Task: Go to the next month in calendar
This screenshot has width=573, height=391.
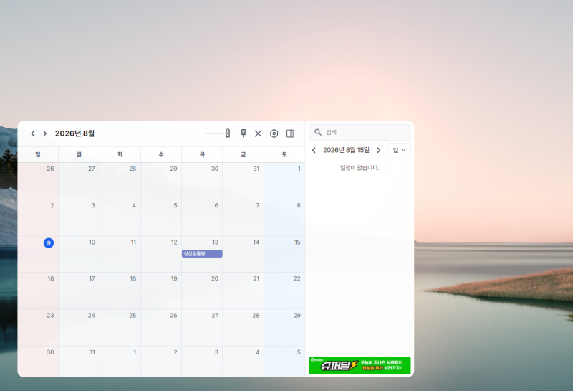Action: click(44, 133)
